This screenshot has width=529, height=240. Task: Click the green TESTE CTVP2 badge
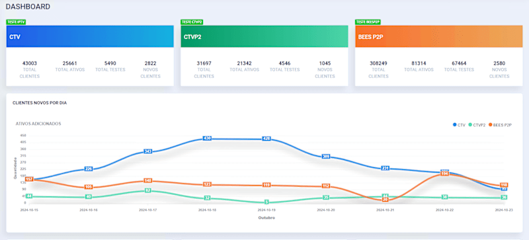point(192,22)
